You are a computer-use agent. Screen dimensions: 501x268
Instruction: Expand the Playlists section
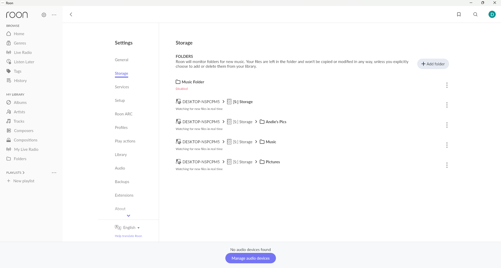[15, 173]
